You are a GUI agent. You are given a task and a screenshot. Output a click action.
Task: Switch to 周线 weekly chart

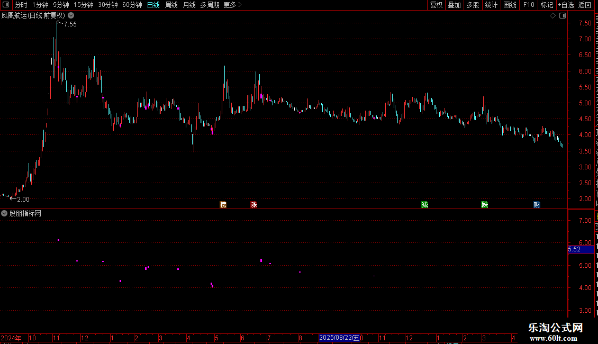click(171, 5)
